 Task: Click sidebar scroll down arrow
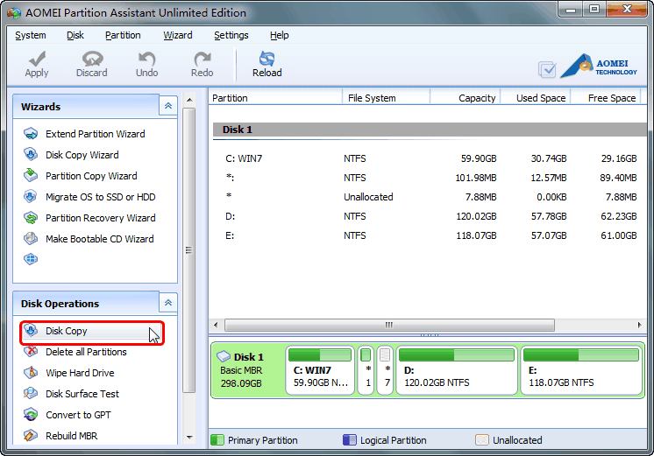pos(189,438)
